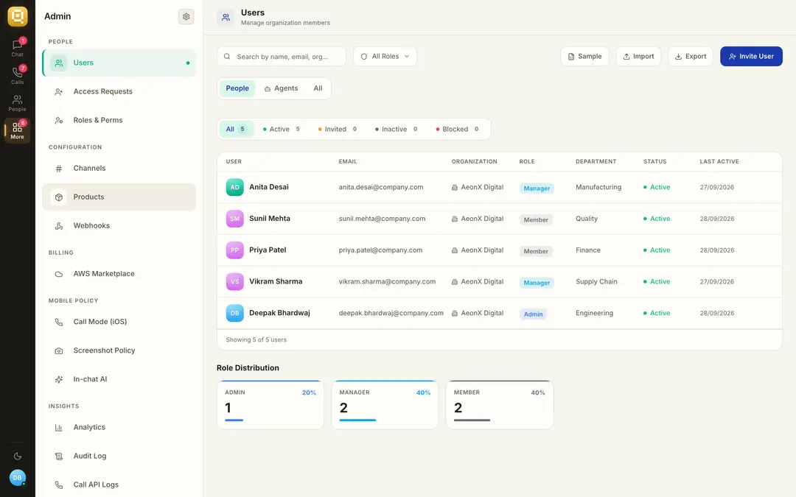Viewport: 796px width, 497px height.
Task: Click the Supply Chain department cell
Action: (596, 281)
